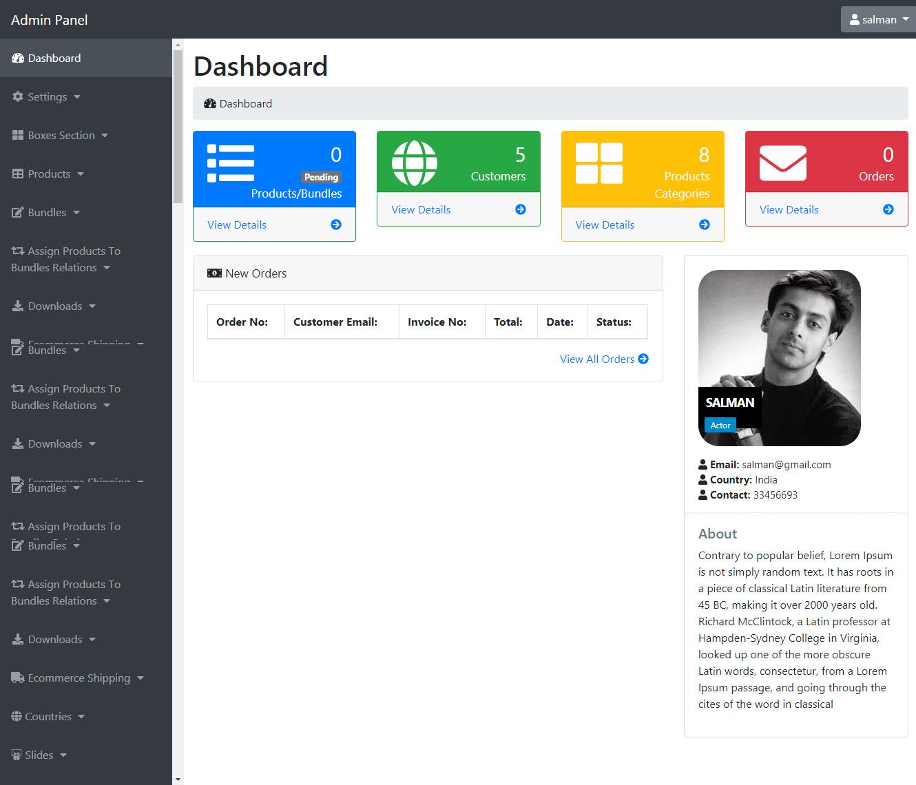Expand the Boxes Section menu

pos(61,136)
